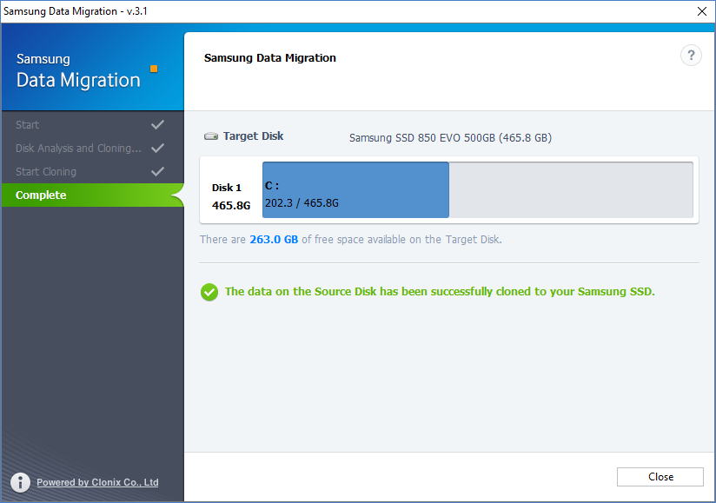716x503 pixels.
Task: Click the blue C: used-space partition bar
Action: click(355, 189)
